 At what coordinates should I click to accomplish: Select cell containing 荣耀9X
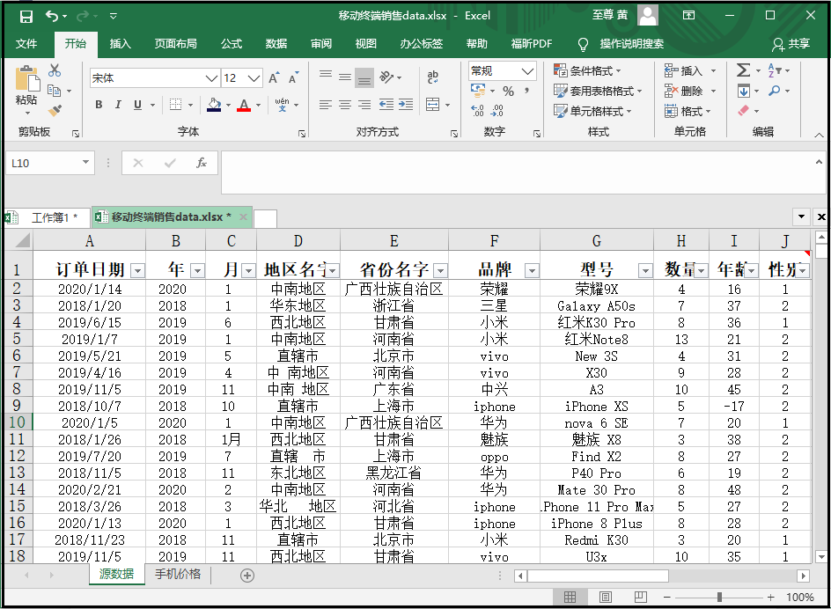tap(597, 290)
